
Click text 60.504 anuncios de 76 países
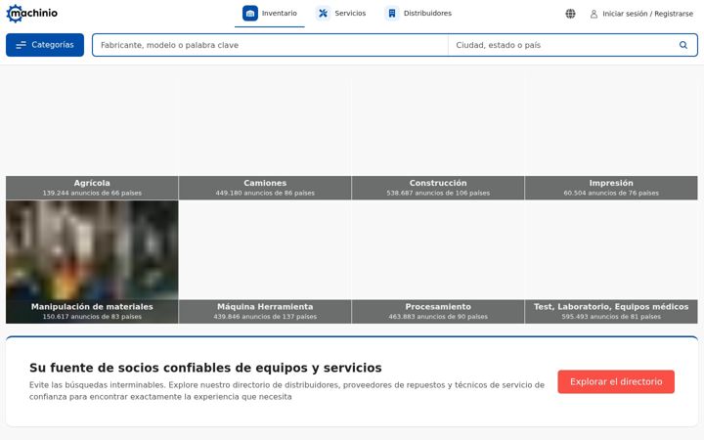click(611, 193)
